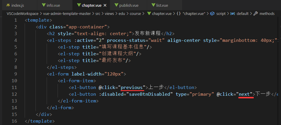Click the "next" handler name on line 12

[244, 94]
